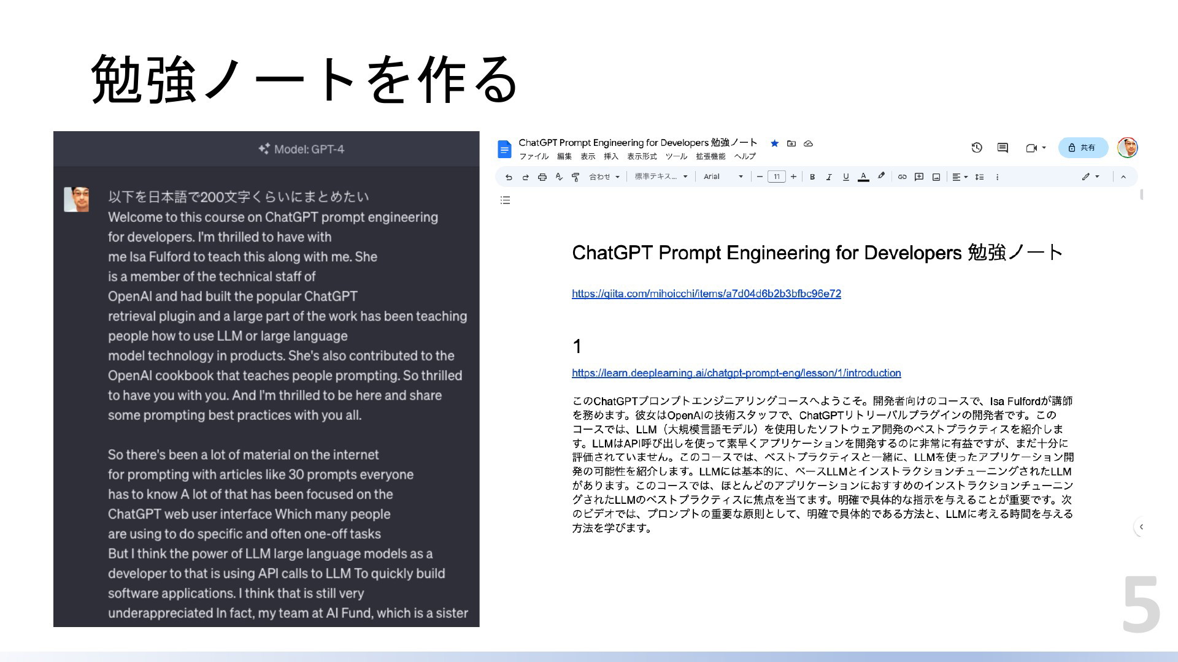Expand the side panel arrow
This screenshot has width=1178, height=662.
1140,527
